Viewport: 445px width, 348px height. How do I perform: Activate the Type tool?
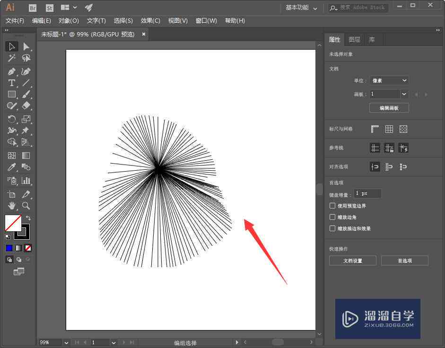[12, 83]
